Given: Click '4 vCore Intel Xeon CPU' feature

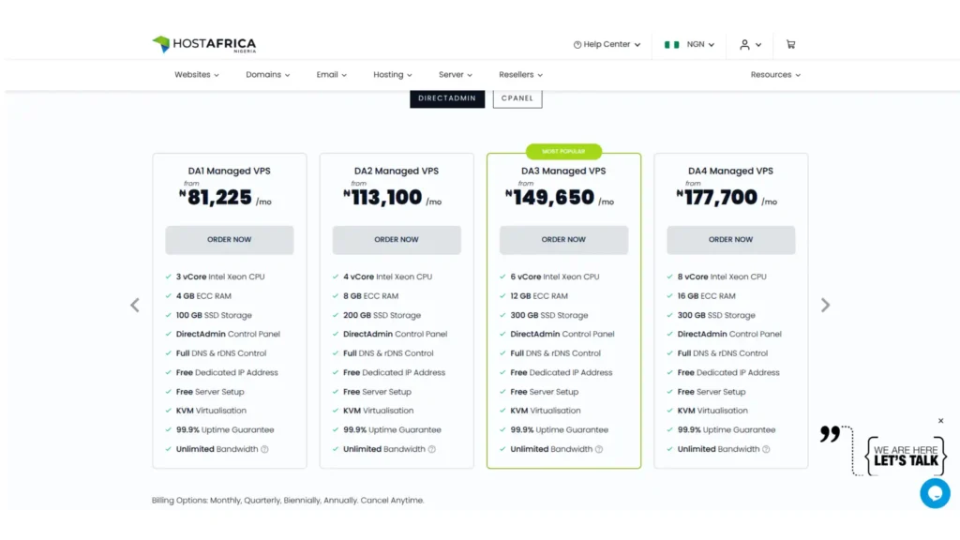Looking at the screenshot, I should coord(387,277).
